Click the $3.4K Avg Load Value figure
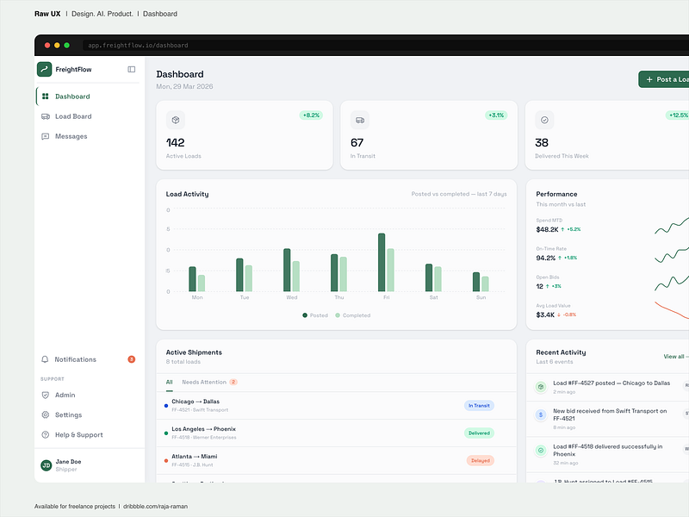 [545, 315]
